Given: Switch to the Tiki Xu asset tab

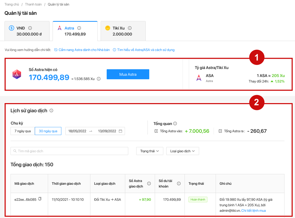Looking at the screenshot, I should tap(123, 31).
